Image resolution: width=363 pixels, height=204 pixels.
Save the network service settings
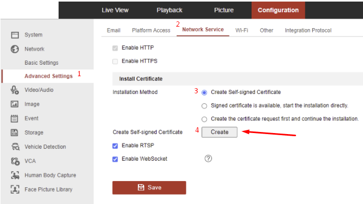(149, 188)
